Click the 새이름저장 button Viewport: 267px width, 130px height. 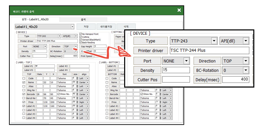tap(106, 27)
